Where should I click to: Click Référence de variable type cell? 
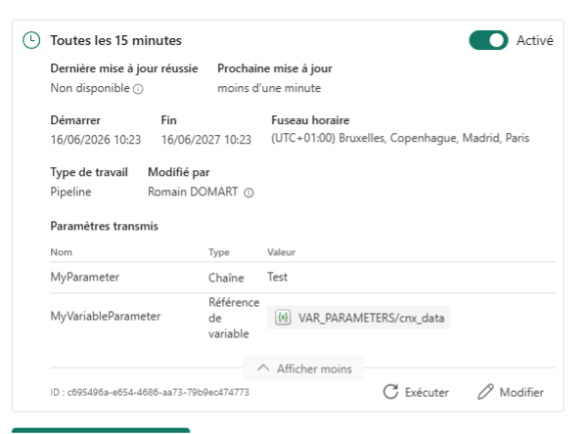234,318
